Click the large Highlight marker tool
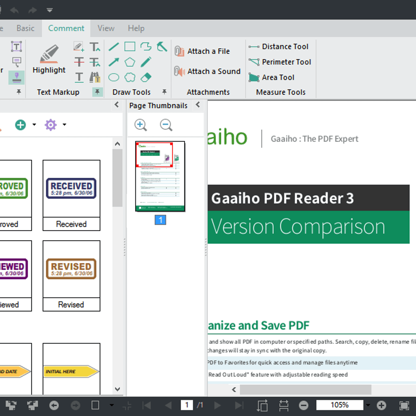 coord(49,59)
